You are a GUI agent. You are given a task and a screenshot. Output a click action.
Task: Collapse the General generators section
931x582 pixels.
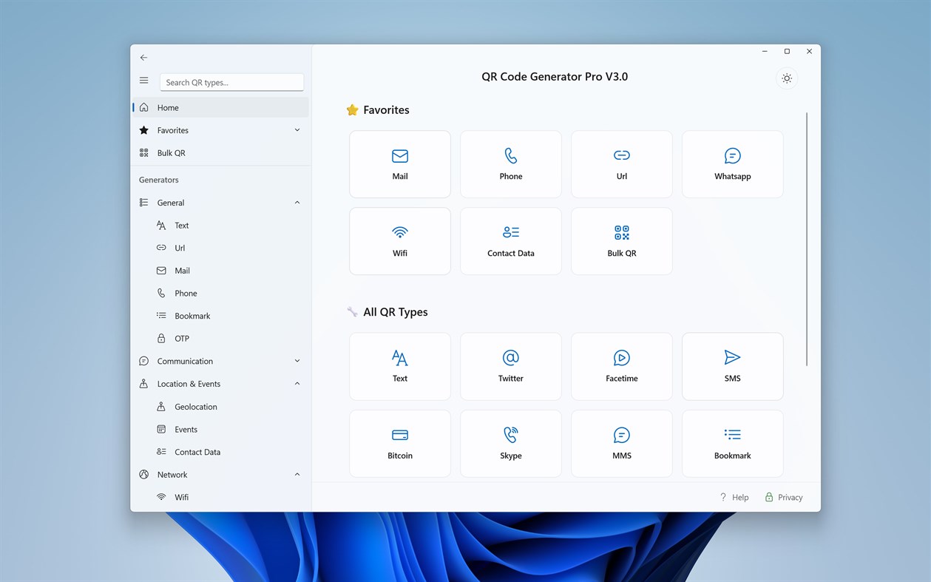[x=297, y=202]
